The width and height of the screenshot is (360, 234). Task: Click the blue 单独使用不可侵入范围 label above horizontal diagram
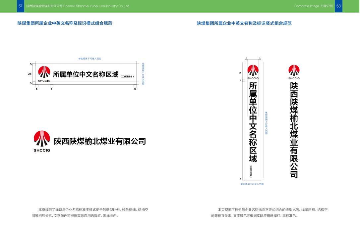[90, 59]
